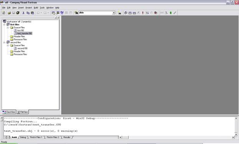
Task: Click the Copy toolbar icon
Action: click(28, 13)
